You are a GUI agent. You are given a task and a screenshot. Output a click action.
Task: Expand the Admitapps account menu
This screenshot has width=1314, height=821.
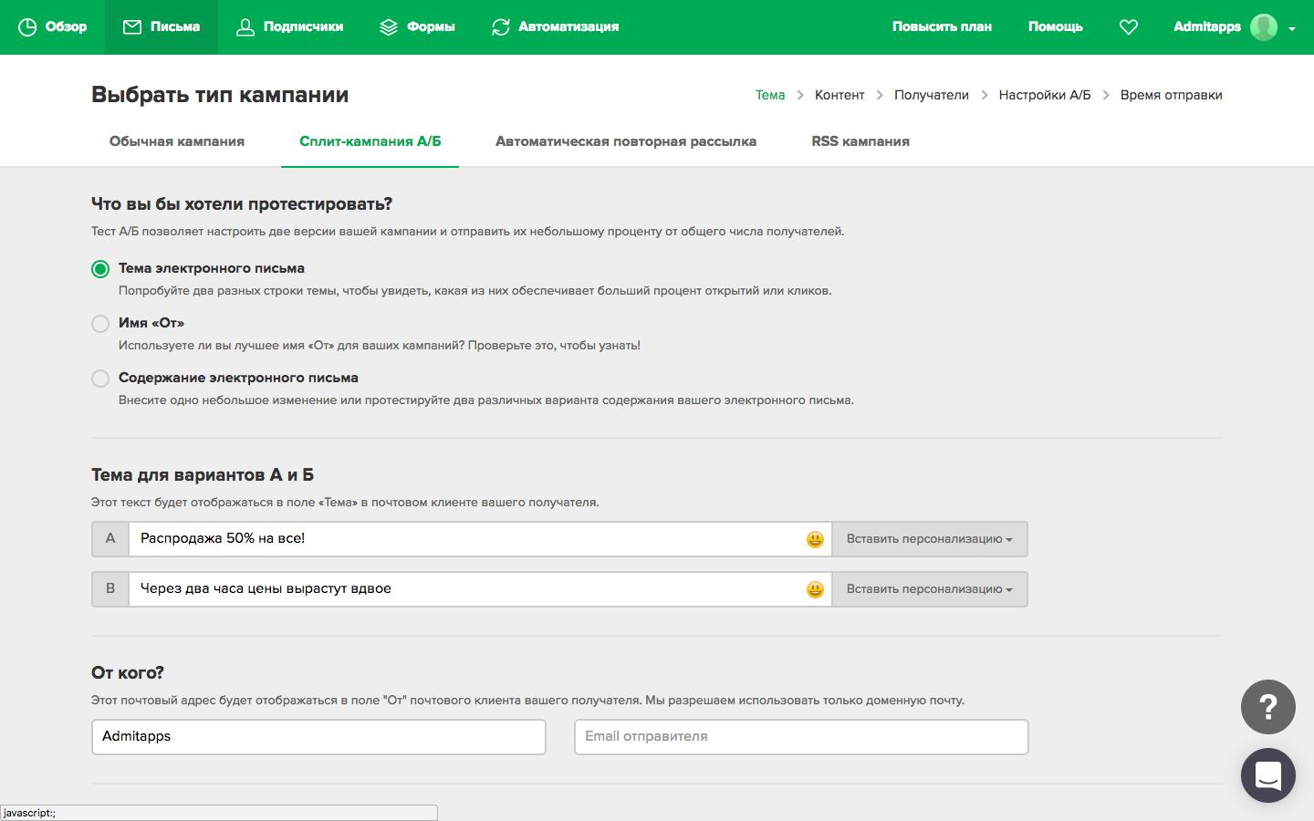(x=1293, y=27)
